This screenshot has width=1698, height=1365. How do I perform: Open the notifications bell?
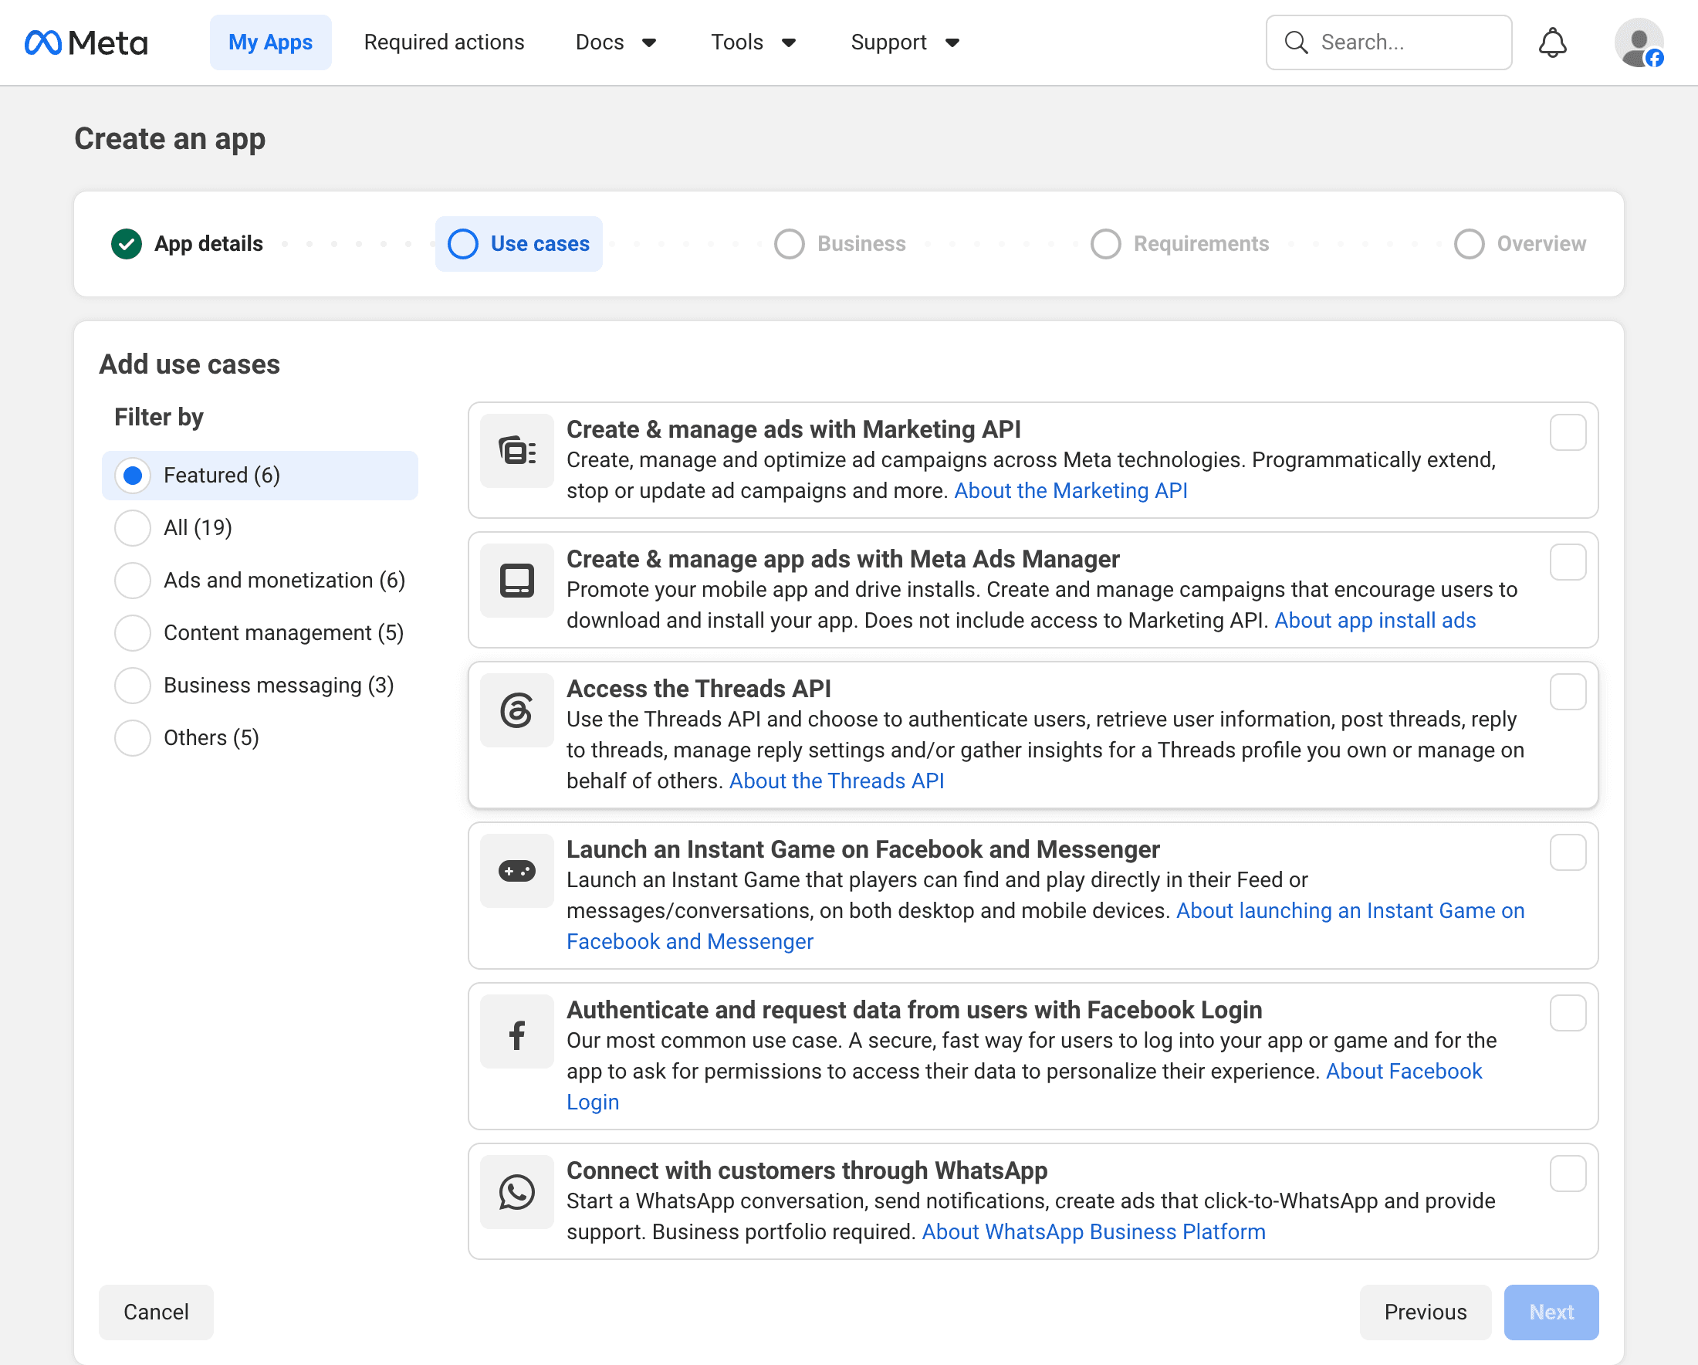(1552, 42)
